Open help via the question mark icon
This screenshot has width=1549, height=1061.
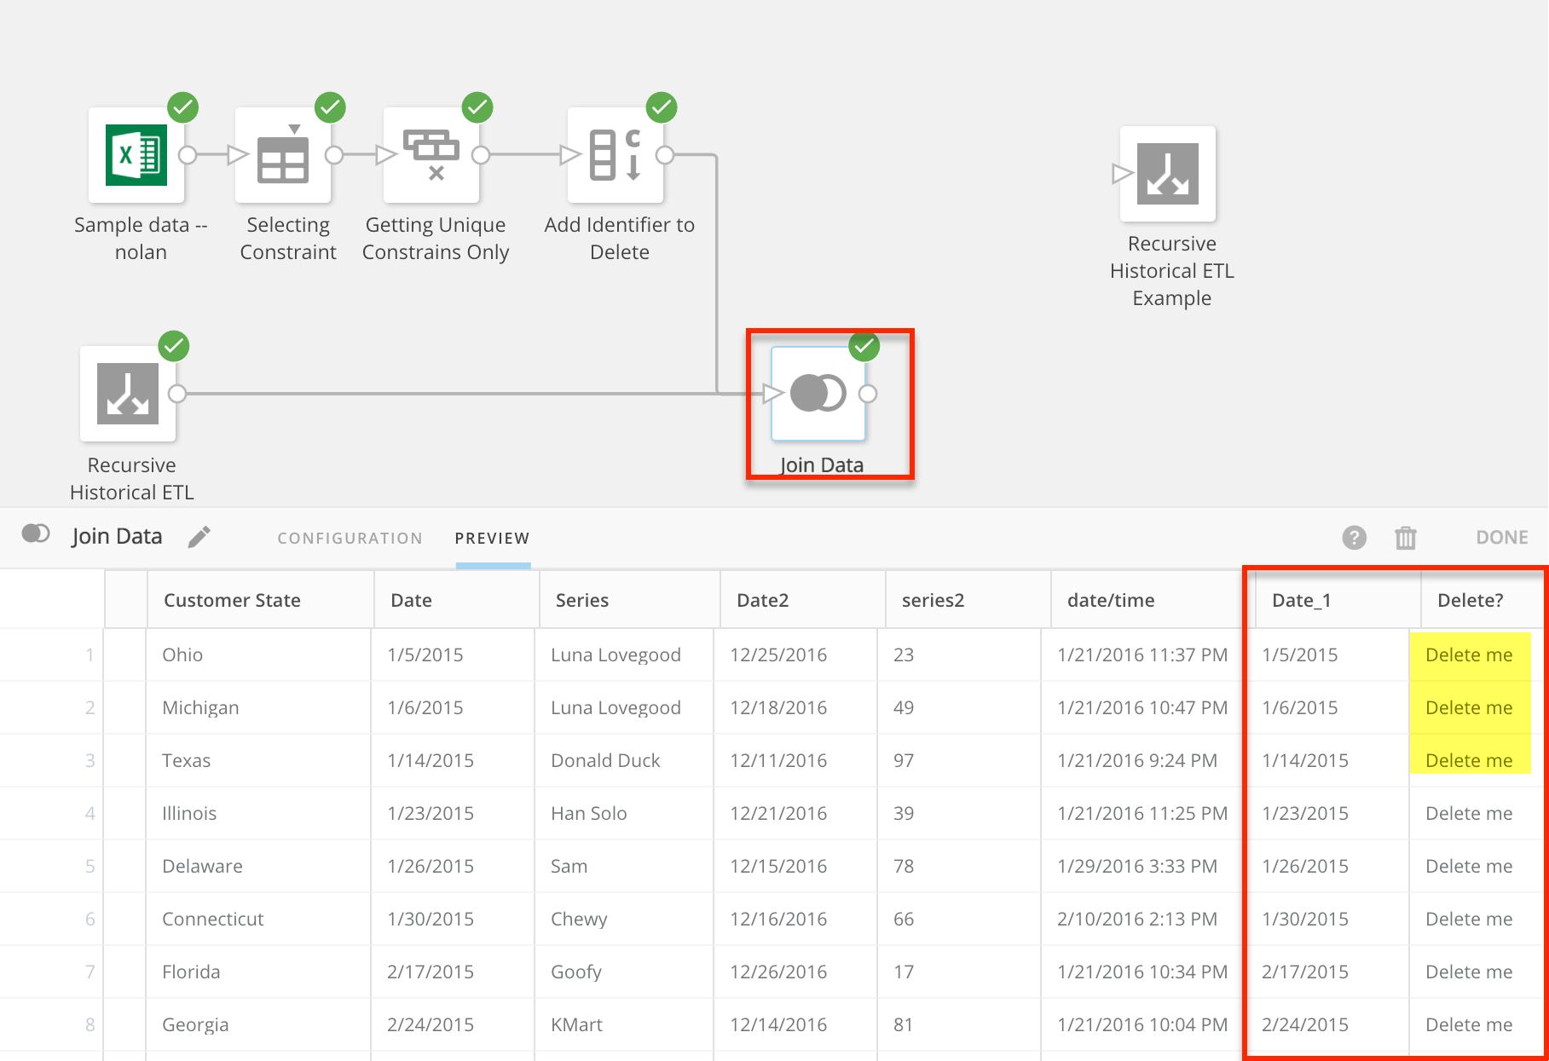pos(1354,538)
